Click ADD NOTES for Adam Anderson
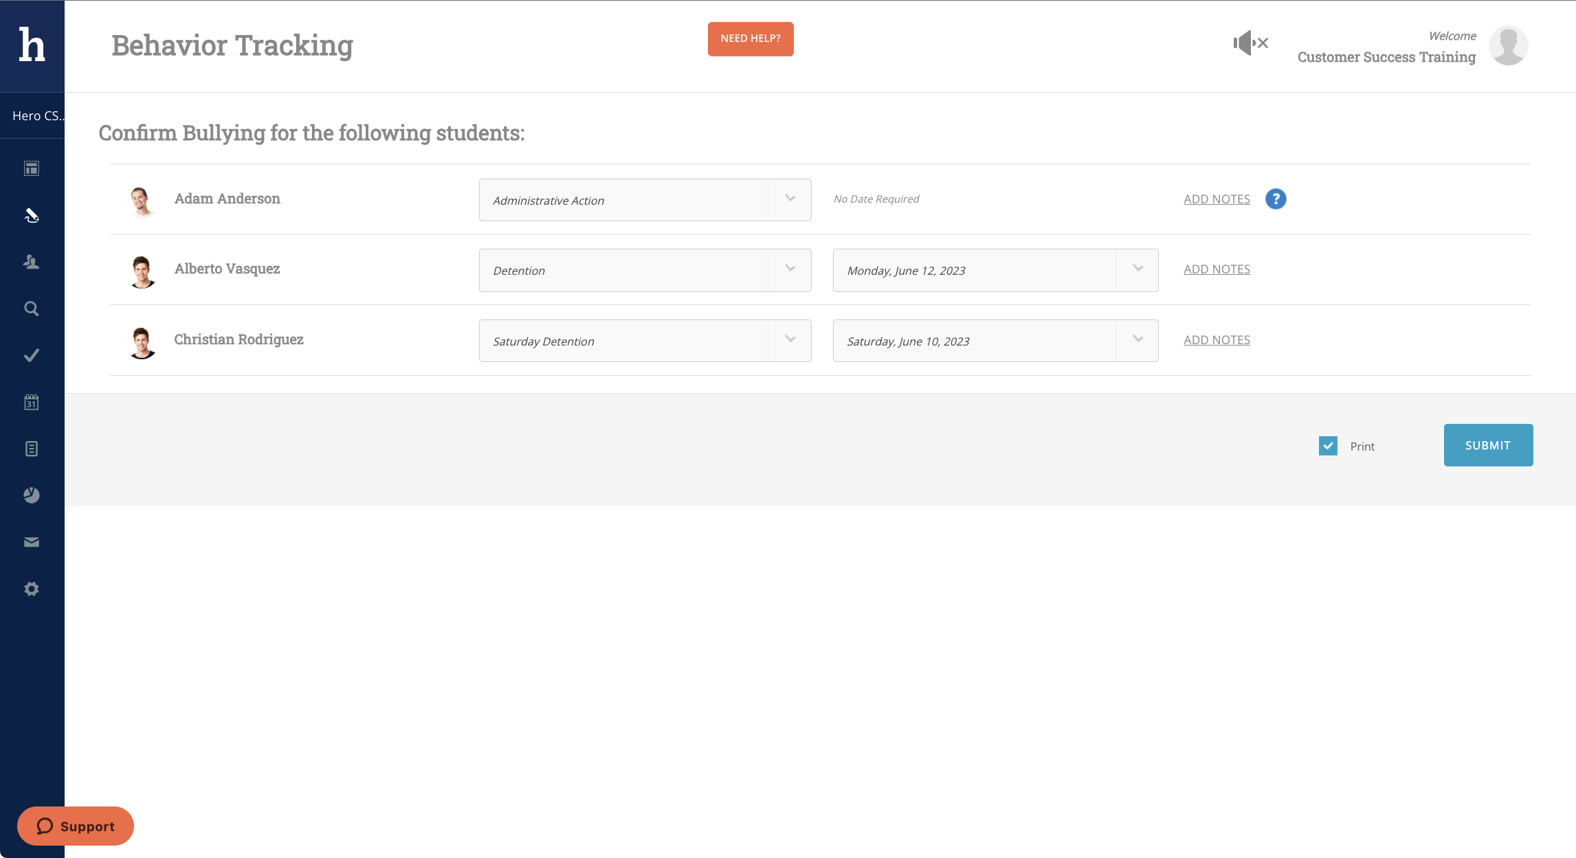The height and width of the screenshot is (858, 1576). tap(1217, 199)
